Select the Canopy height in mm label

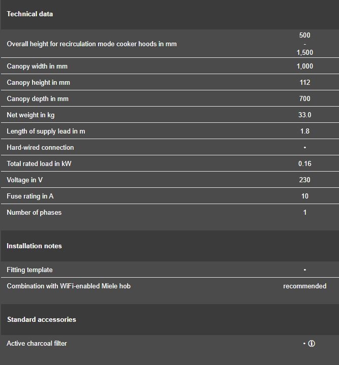[x=39, y=83]
